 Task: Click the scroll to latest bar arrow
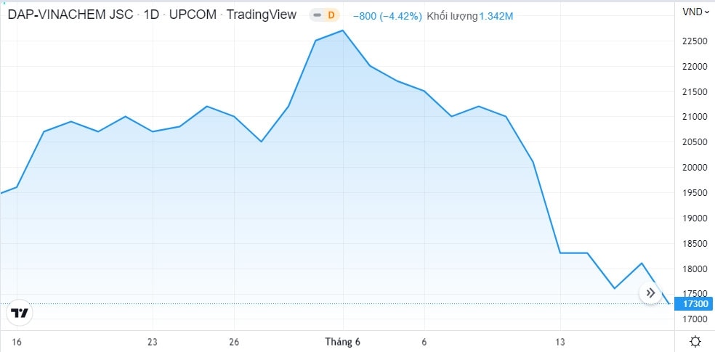[650, 292]
